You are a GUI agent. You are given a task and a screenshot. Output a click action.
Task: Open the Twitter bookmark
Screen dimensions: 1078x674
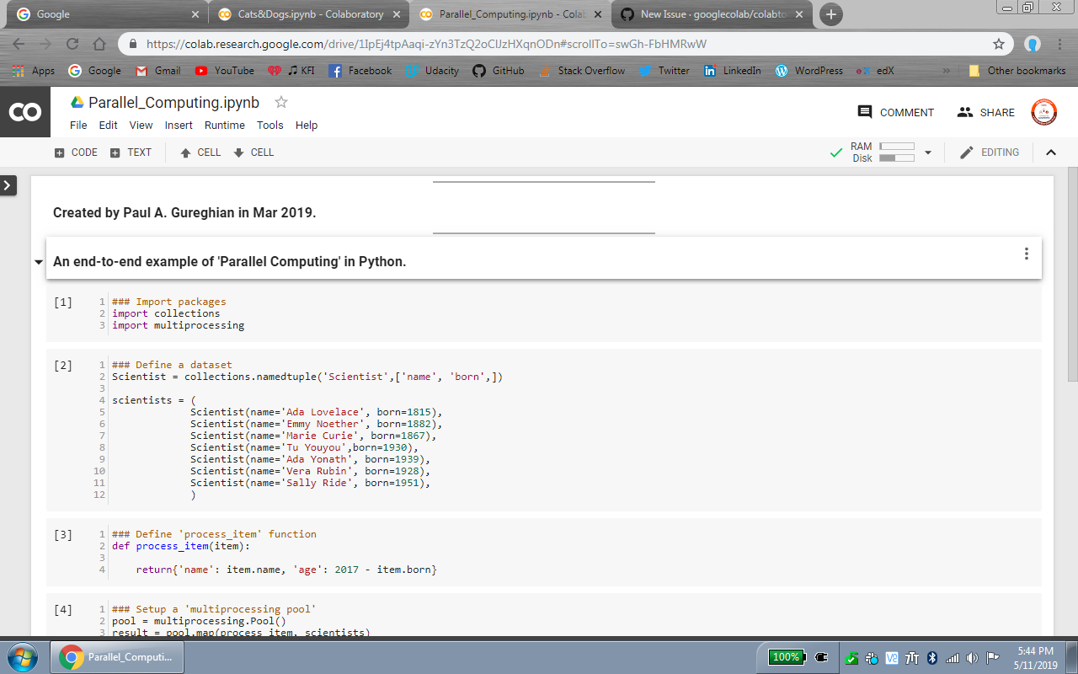(x=664, y=71)
